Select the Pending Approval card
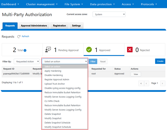This screenshot has width=167, height=130. 63,50
